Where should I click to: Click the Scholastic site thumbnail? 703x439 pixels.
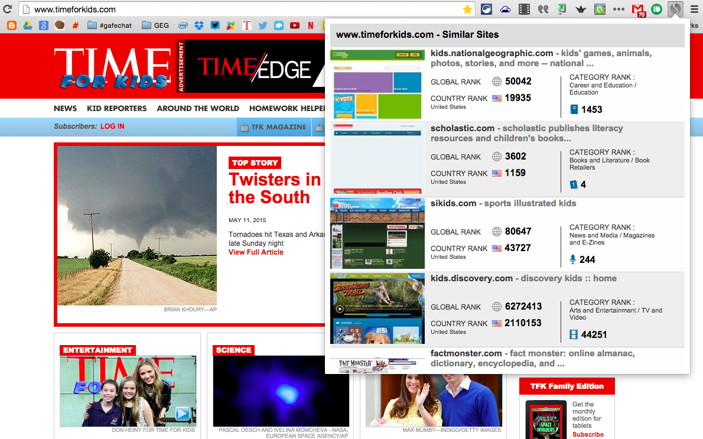pos(377,159)
